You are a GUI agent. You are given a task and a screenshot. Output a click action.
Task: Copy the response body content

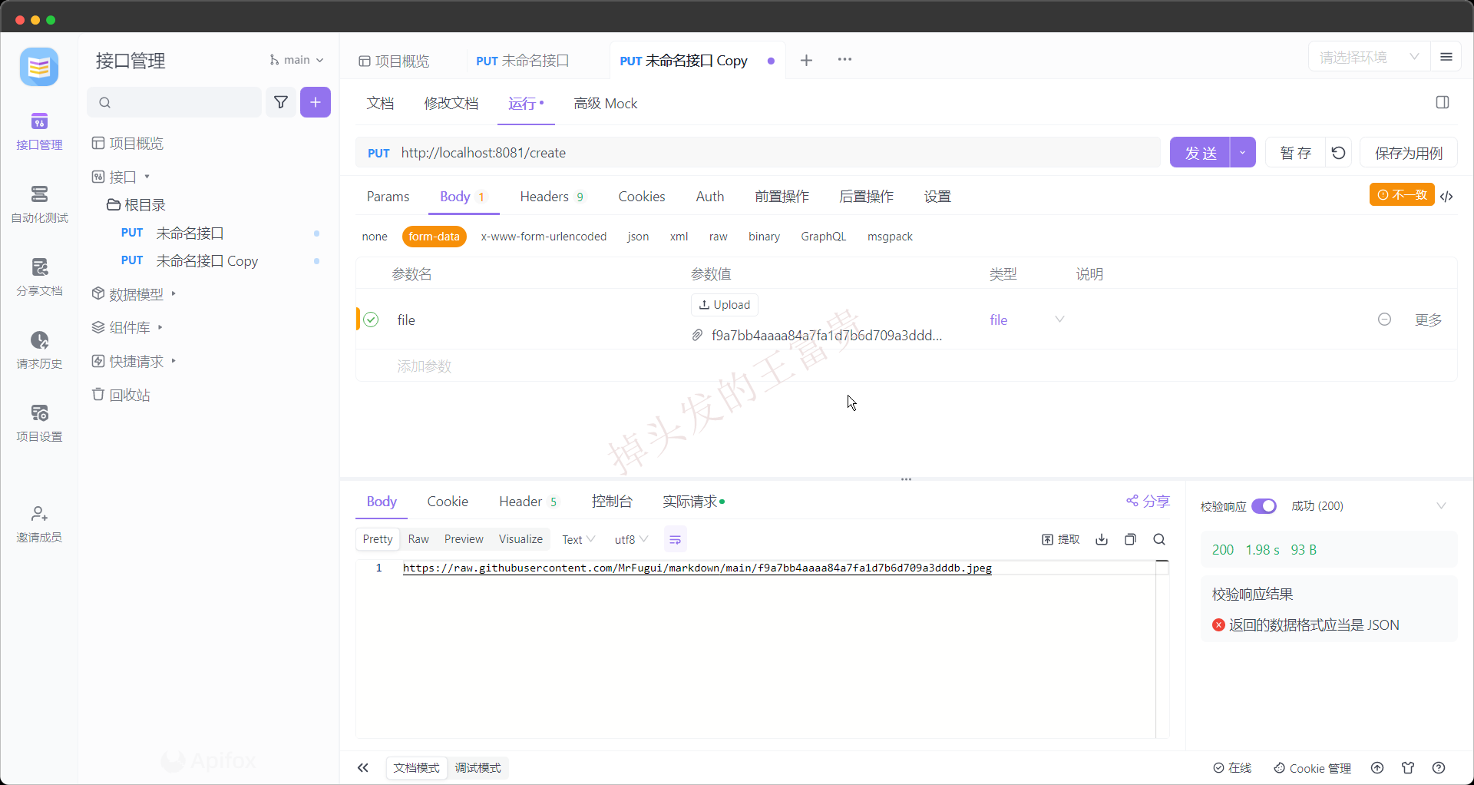(x=1130, y=539)
